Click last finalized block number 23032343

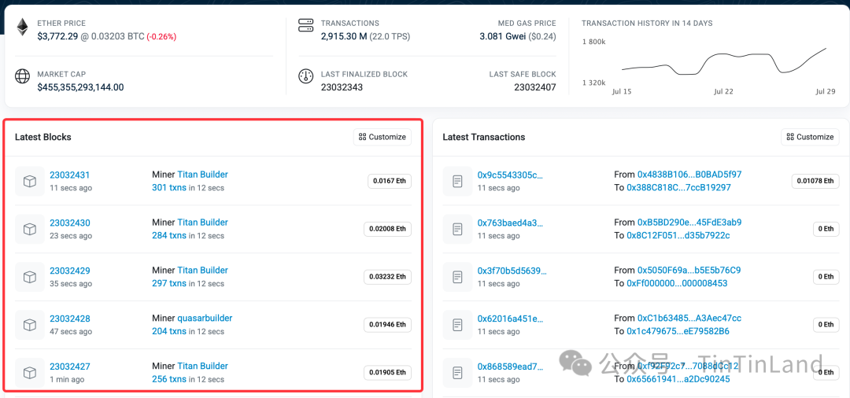342,87
